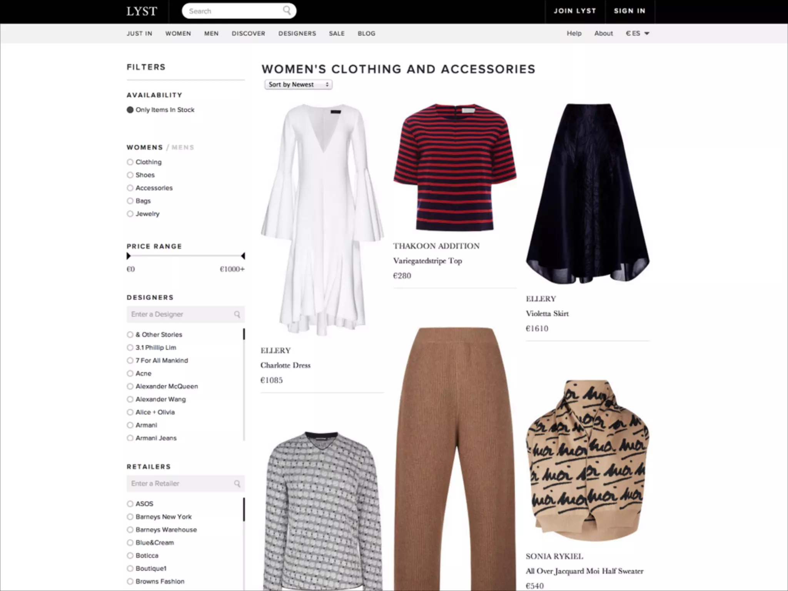Click the Designers filter magnifier icon
This screenshot has height=591, width=788.
point(237,314)
